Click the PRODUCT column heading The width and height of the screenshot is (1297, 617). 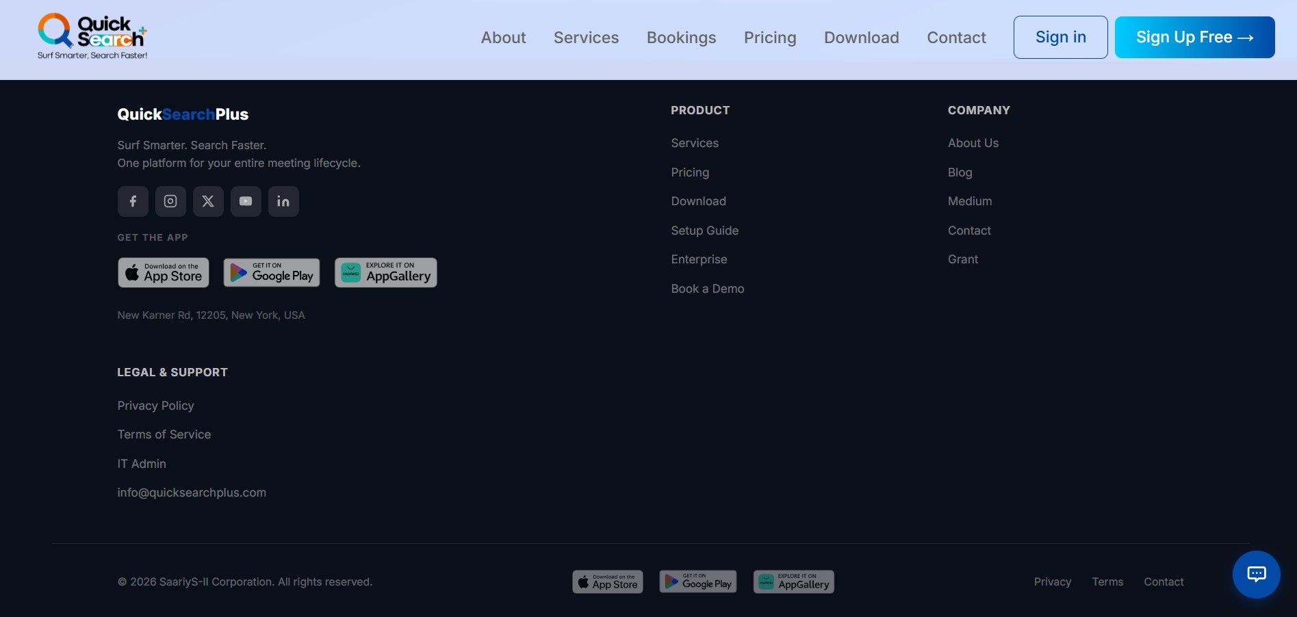700,110
